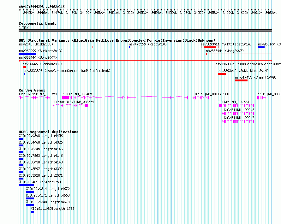This screenshot has height=224, width=281.
Task: Open variant label esv3333896 (1000GenomesConsortiumPilotProject)
Action: tap(67, 71)
